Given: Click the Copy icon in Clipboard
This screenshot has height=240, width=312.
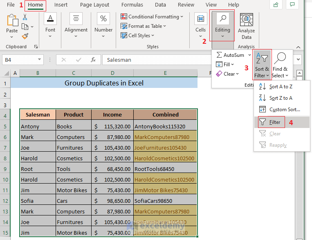Looking at the screenshot, I should tap(25, 27).
